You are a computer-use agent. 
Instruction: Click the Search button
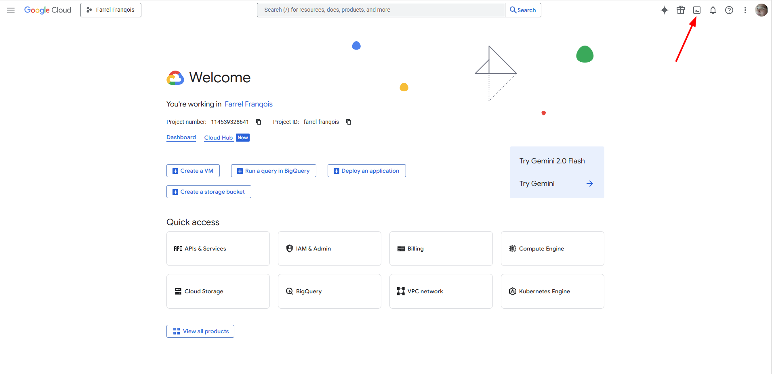coord(523,10)
